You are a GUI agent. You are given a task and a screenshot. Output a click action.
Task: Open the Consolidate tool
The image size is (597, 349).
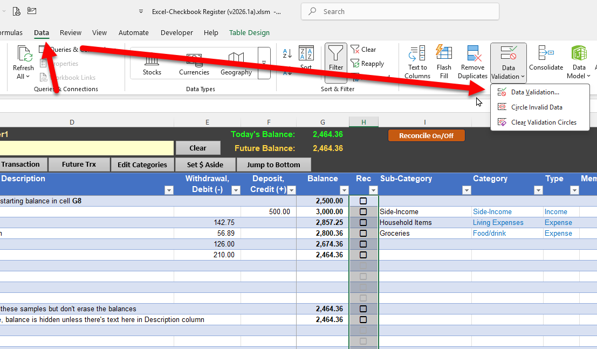tap(546, 53)
